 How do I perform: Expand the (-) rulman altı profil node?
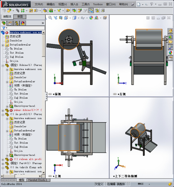click(3, 160)
